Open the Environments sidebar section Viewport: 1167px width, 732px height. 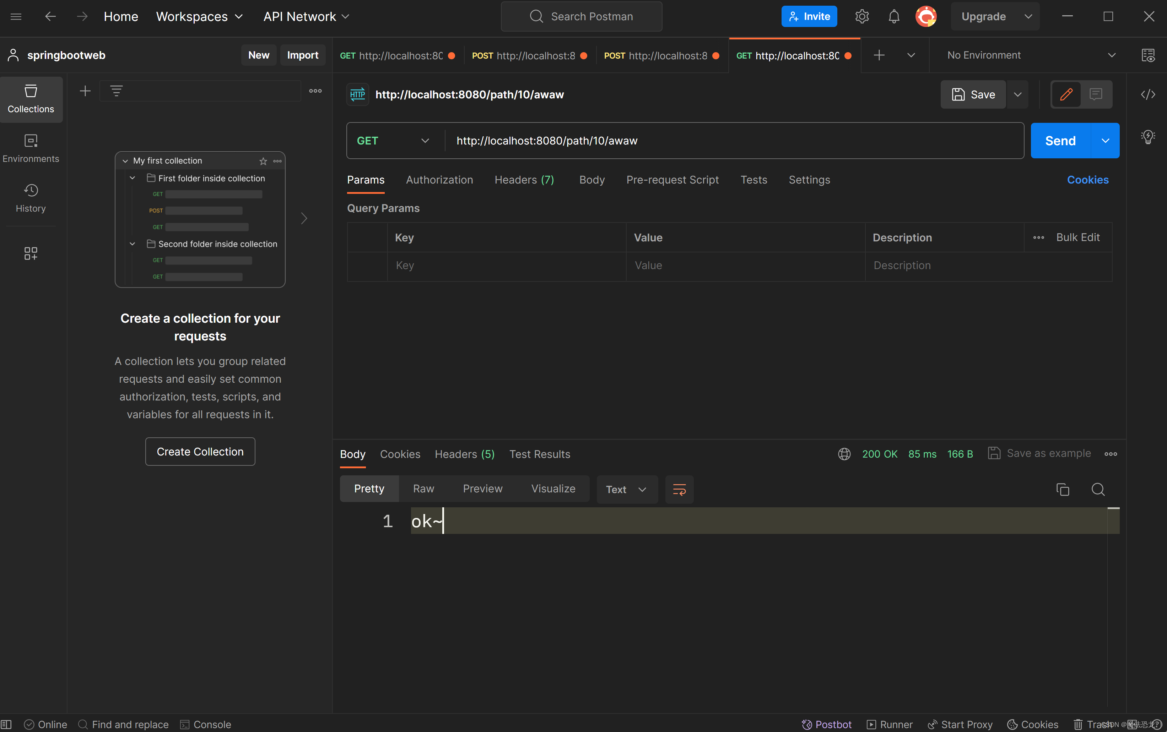click(31, 149)
